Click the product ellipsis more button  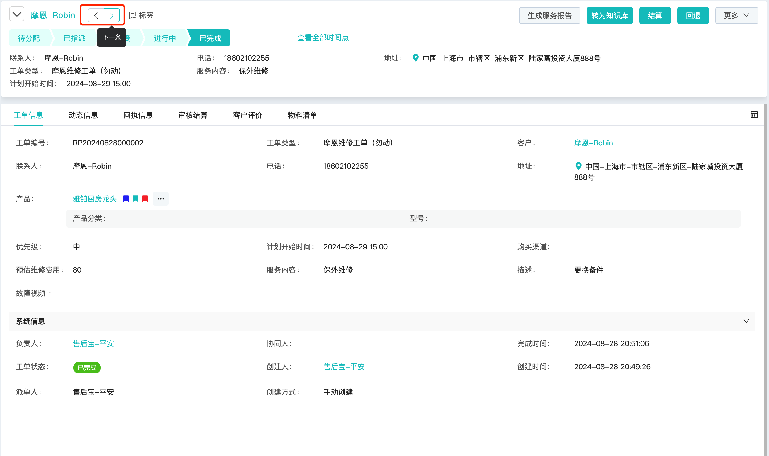[x=161, y=199]
